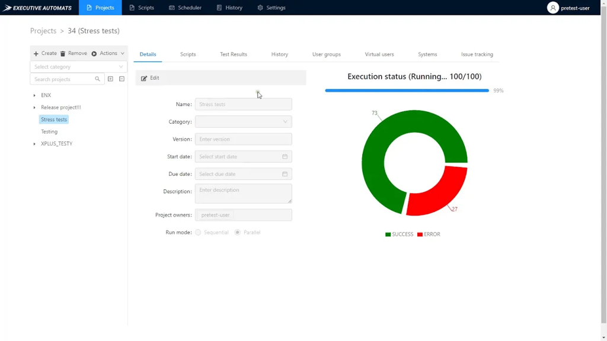Expand the ENX project tree node
Screen dimensions: 607x341
(34, 95)
